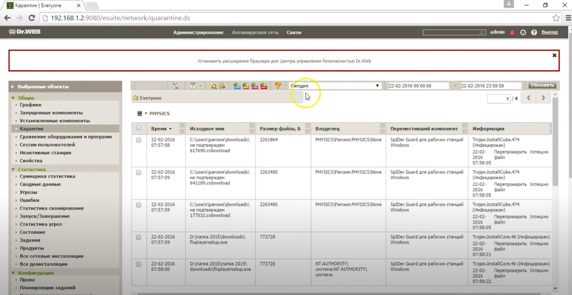Click the Everyone folder icon
Screen dimensions: 572x295
(x=136, y=98)
